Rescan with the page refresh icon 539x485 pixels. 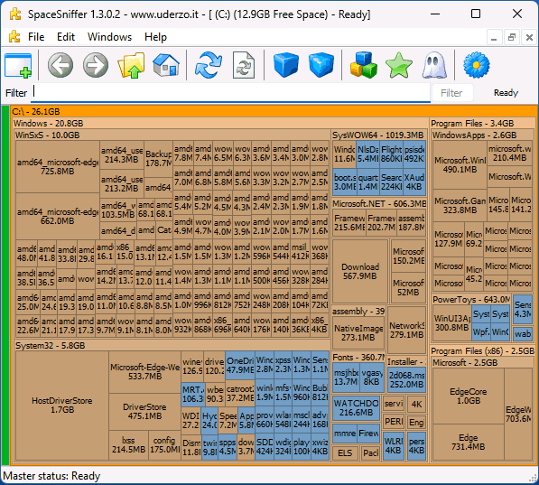point(244,65)
